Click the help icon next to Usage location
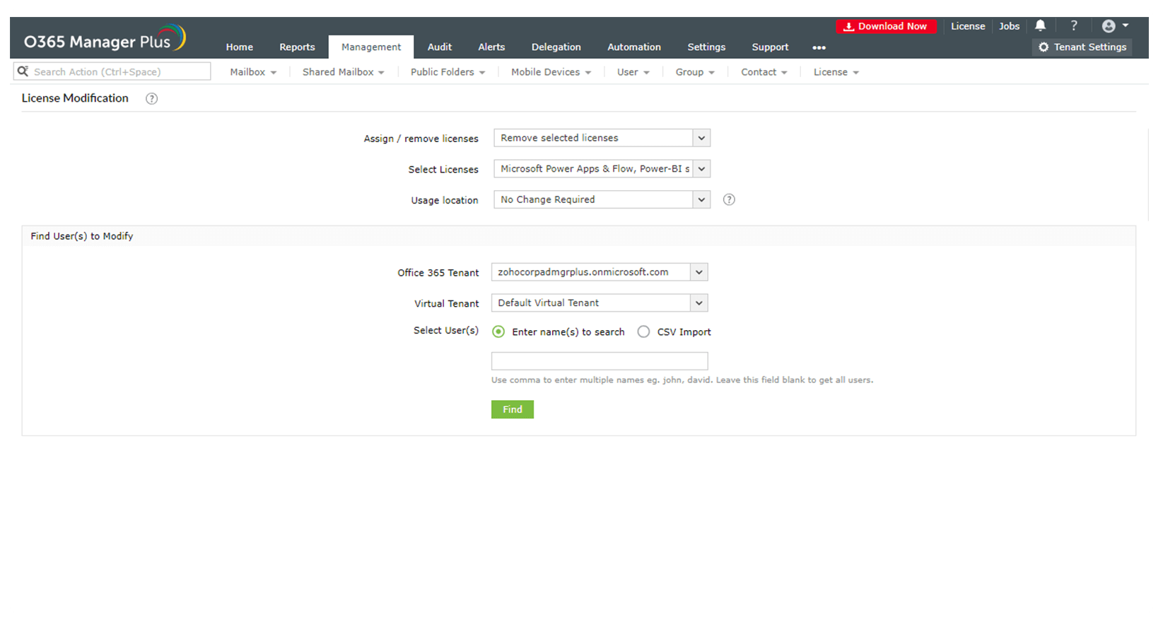Viewport: 1163px width, 622px height. 729,199
